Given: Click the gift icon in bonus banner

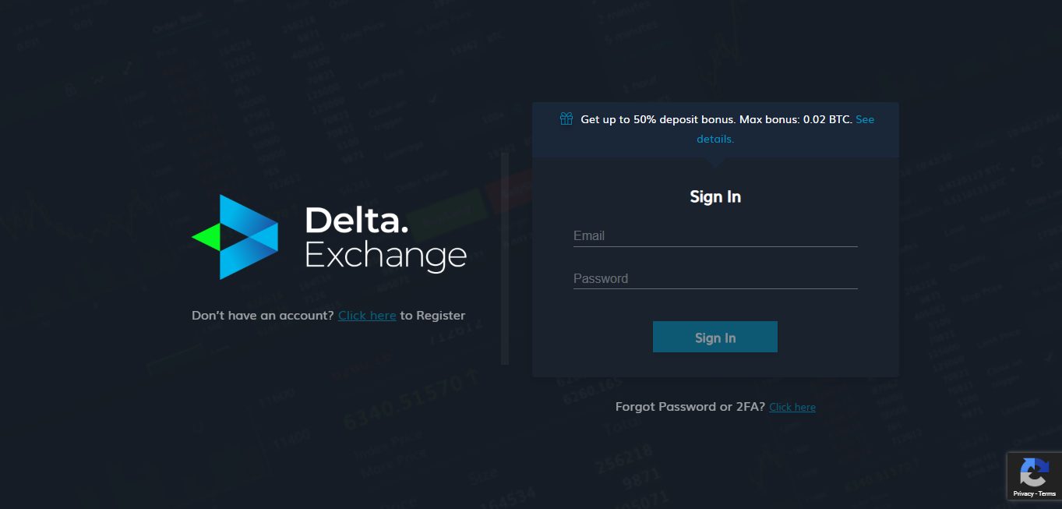Looking at the screenshot, I should (566, 119).
